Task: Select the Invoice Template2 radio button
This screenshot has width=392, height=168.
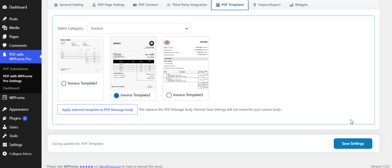Action: (116, 95)
